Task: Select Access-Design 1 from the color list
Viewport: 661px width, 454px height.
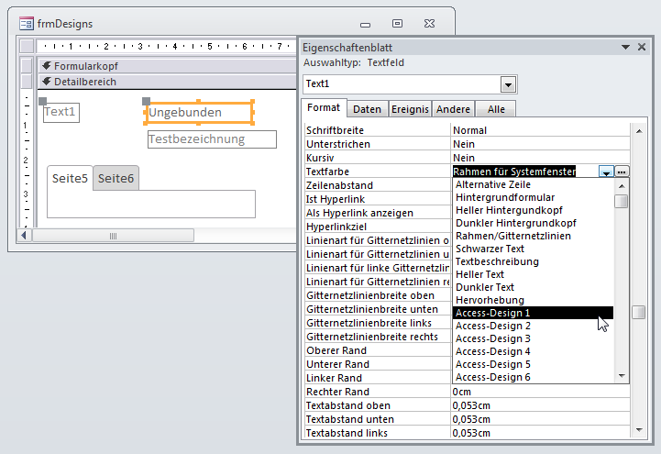Action: 533,313
